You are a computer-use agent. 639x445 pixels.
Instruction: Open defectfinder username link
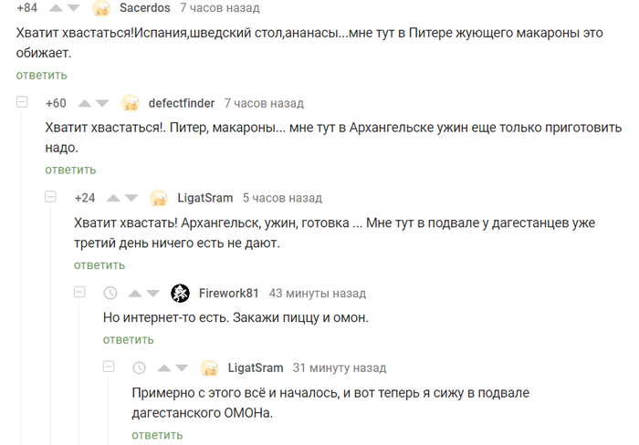182,103
